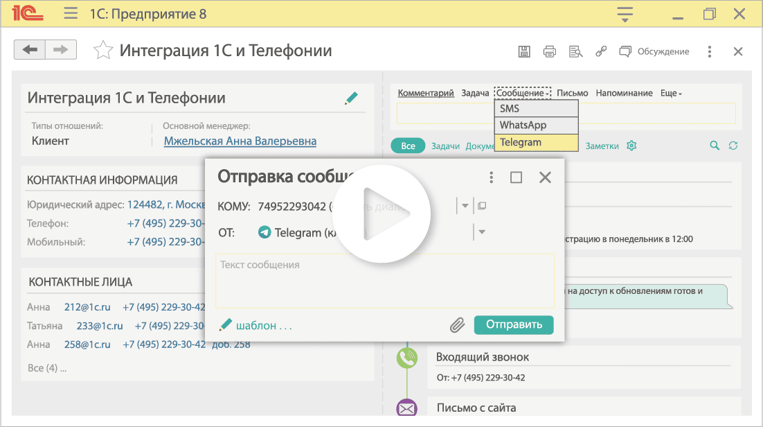Open the recipient dropdown in the message window
763x427 pixels.
point(465,204)
